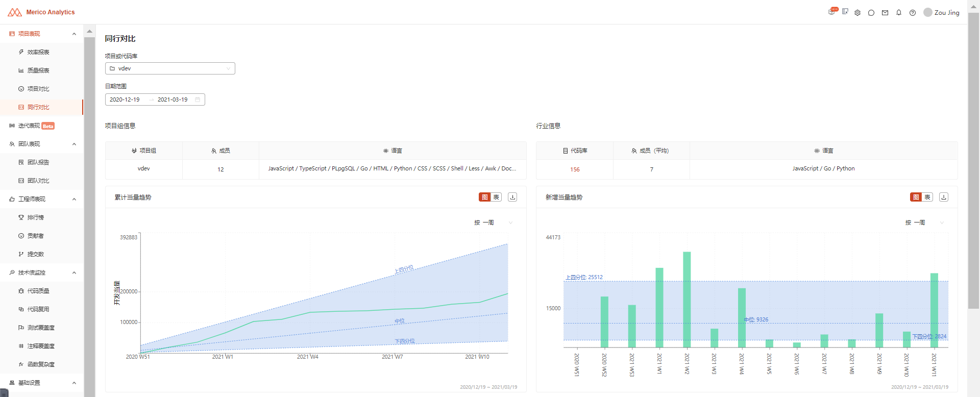This screenshot has width=980, height=397.
Task: Click the 下四分位: 2824 label
Action: coord(929,337)
